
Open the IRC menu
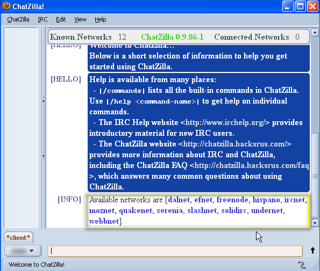coord(42,19)
